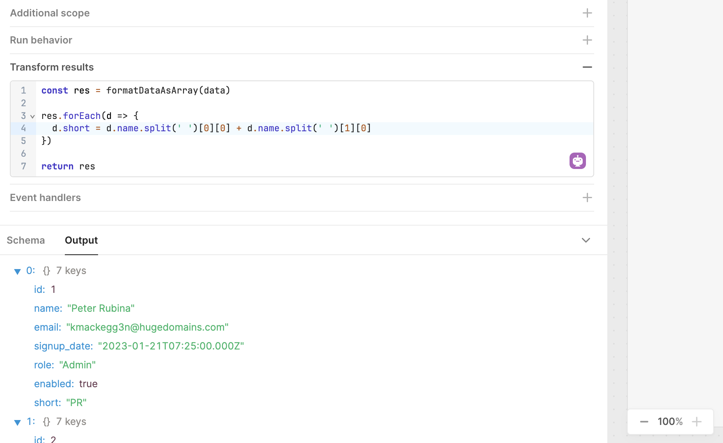
Task: Zoom in using the plus icon
Action: click(x=696, y=422)
